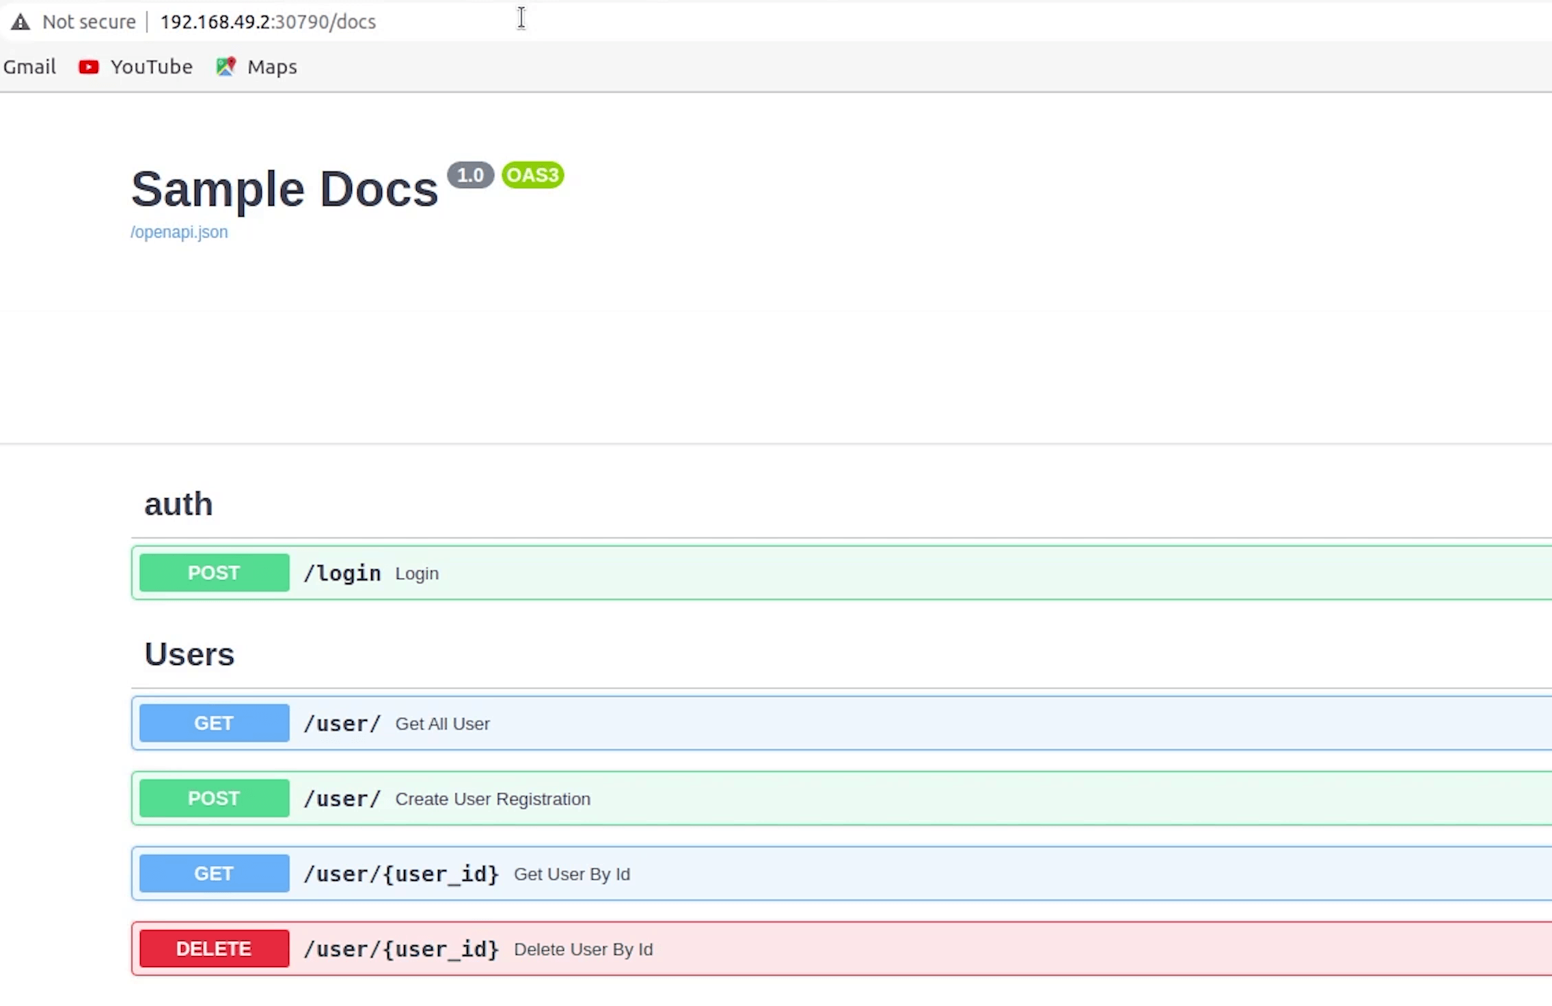Click the Sample Docs title
The height and width of the screenshot is (1006, 1552).
coord(284,189)
